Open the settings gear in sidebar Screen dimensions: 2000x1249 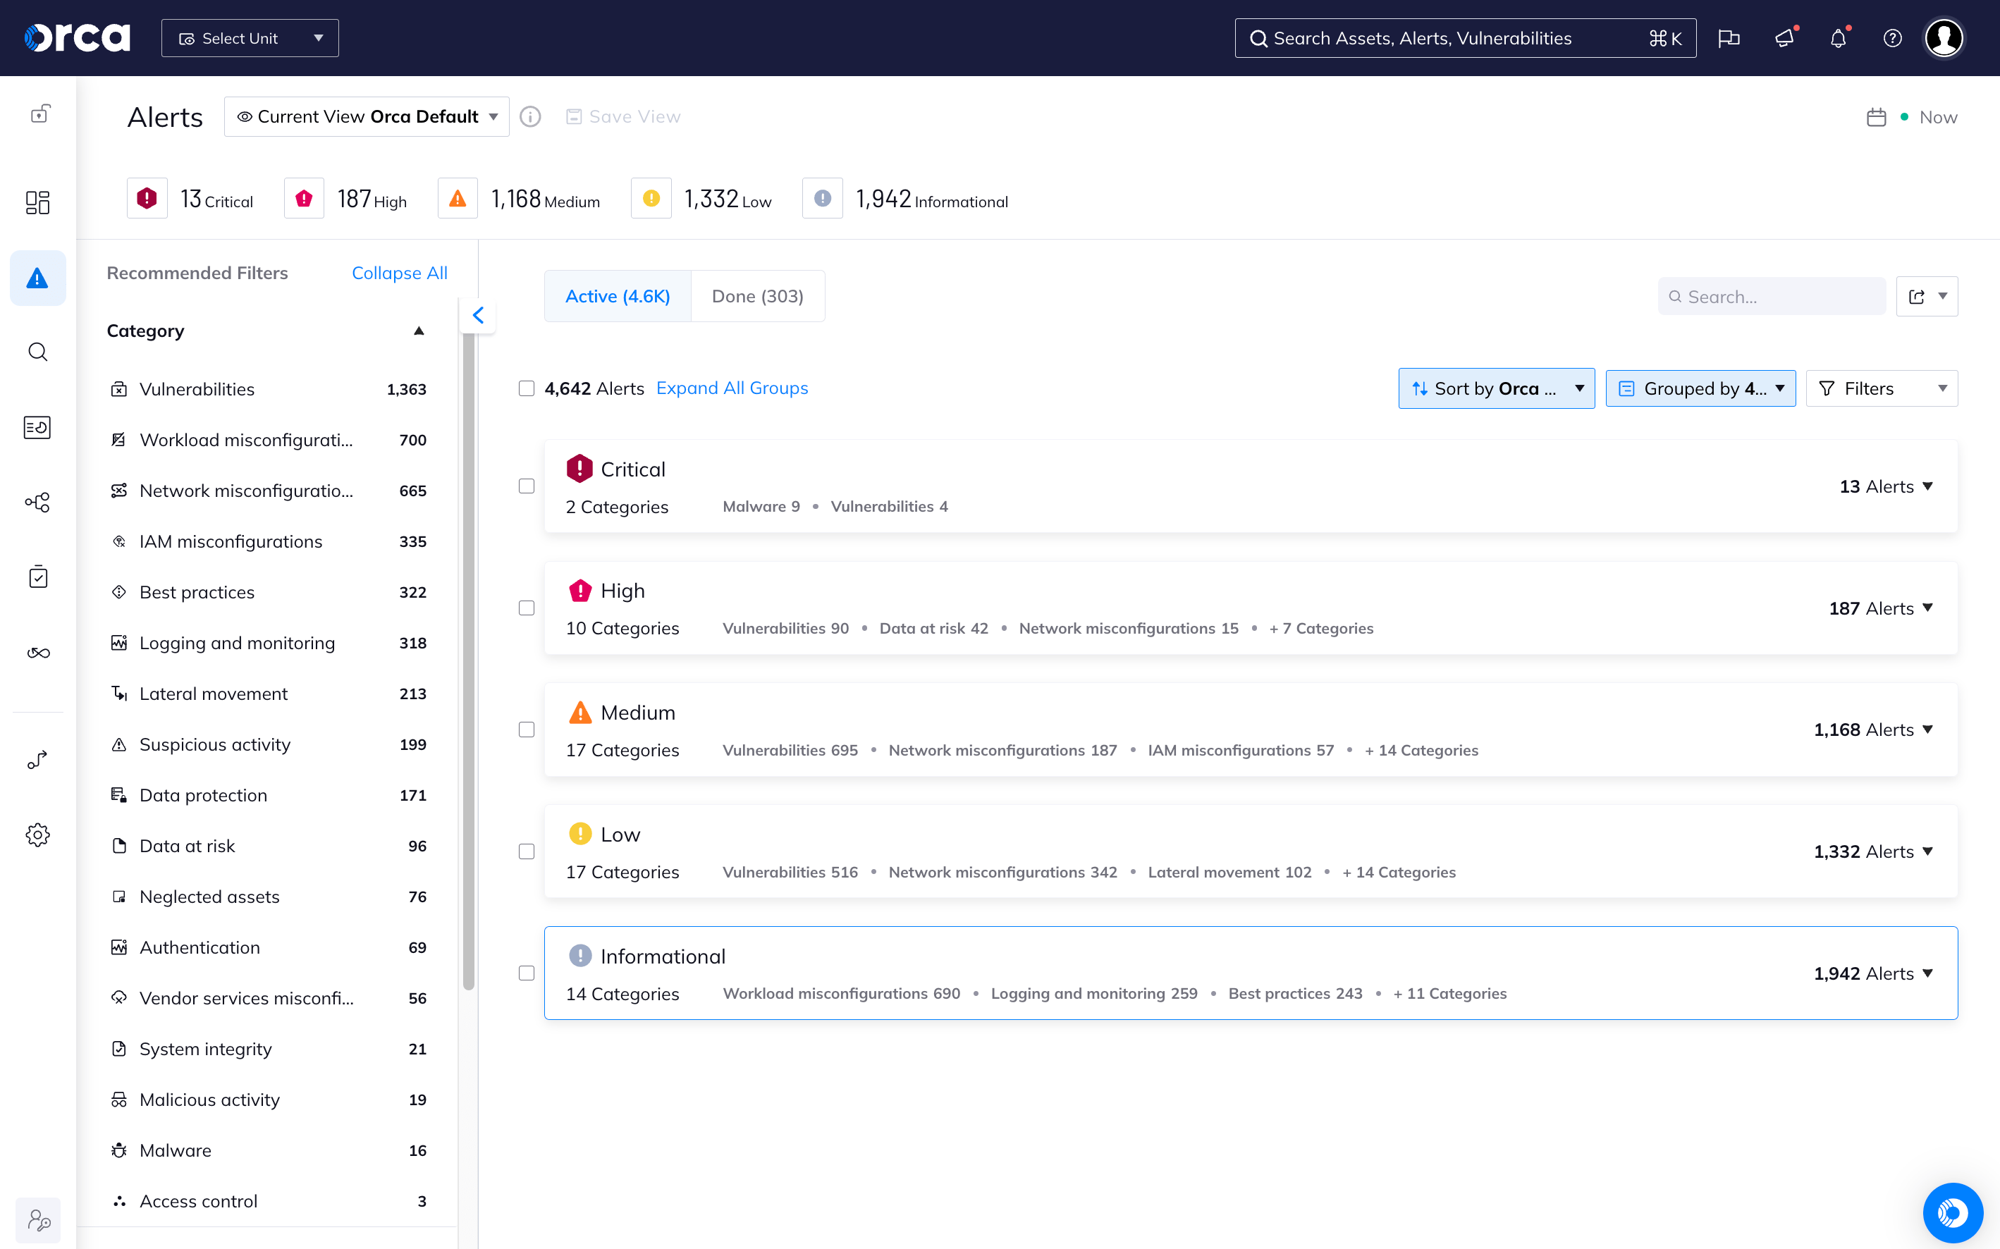[x=37, y=835]
